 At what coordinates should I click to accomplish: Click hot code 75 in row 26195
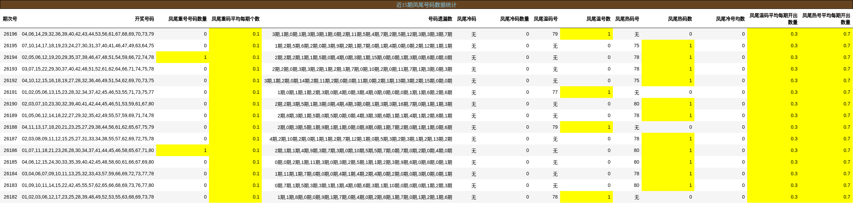tap(636, 46)
